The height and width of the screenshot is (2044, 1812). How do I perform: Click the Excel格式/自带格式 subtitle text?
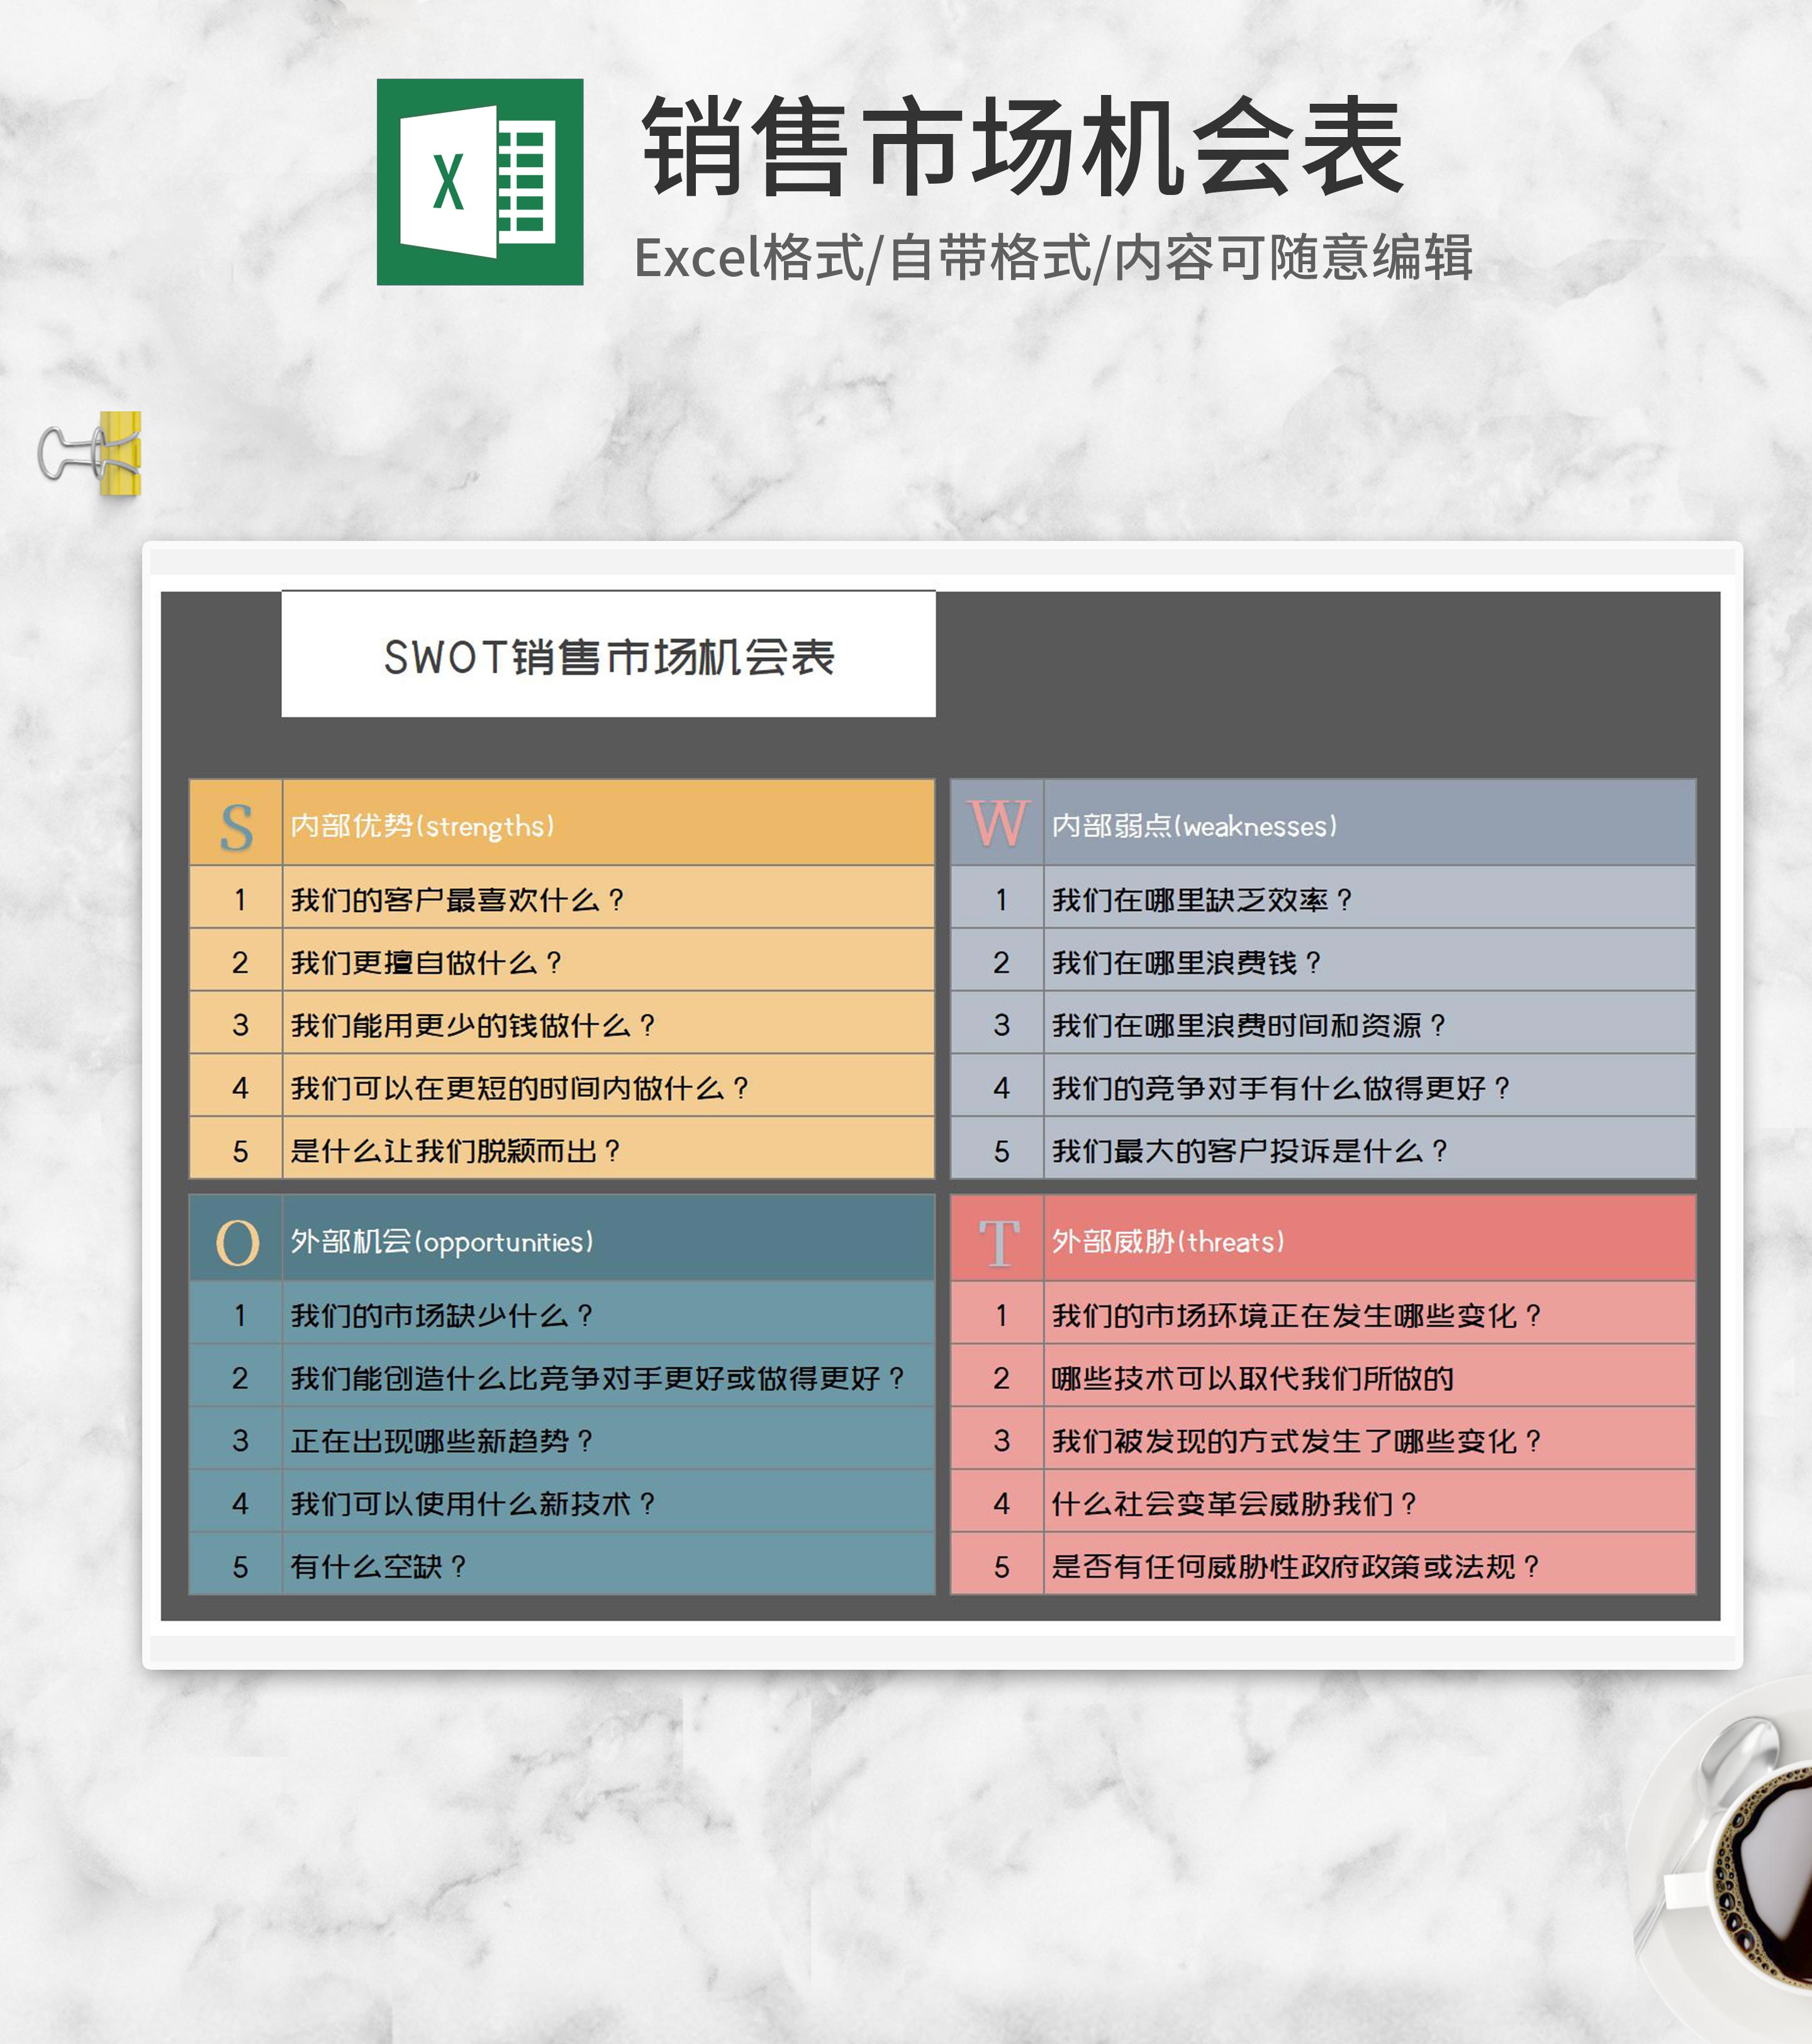[1053, 258]
